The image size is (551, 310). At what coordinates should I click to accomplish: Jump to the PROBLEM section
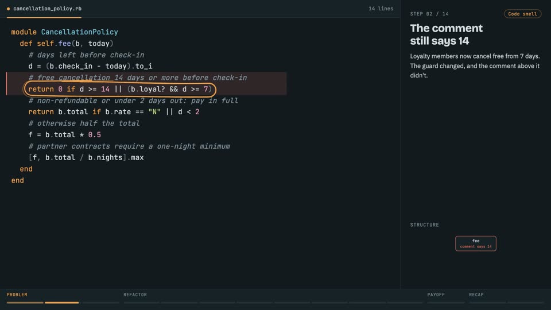[x=17, y=295]
